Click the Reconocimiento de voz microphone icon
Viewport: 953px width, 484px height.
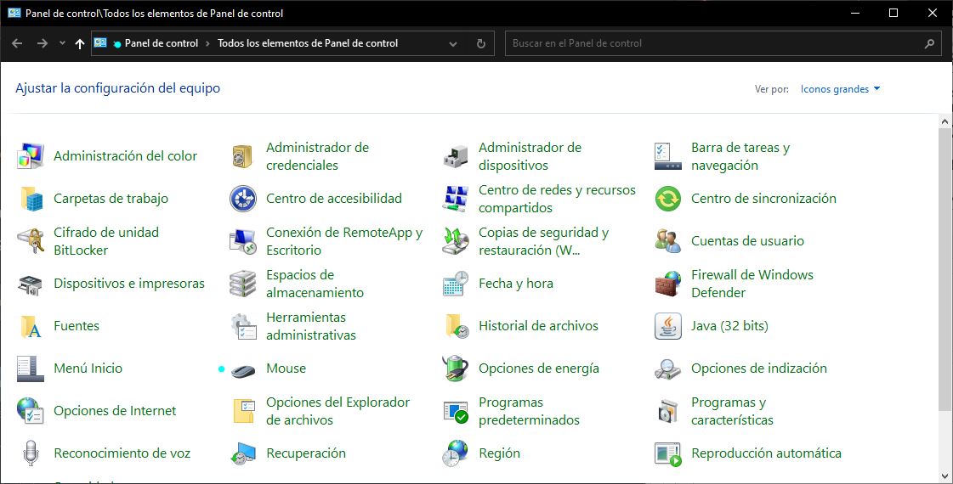pyautogui.click(x=31, y=453)
